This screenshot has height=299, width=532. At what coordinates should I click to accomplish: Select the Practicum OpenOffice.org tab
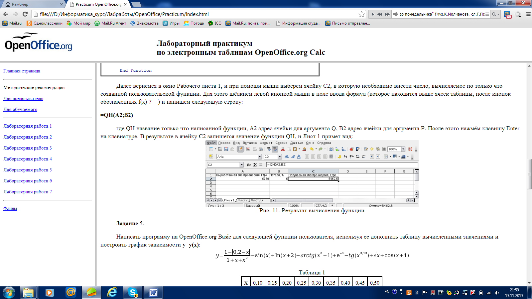[x=98, y=4]
